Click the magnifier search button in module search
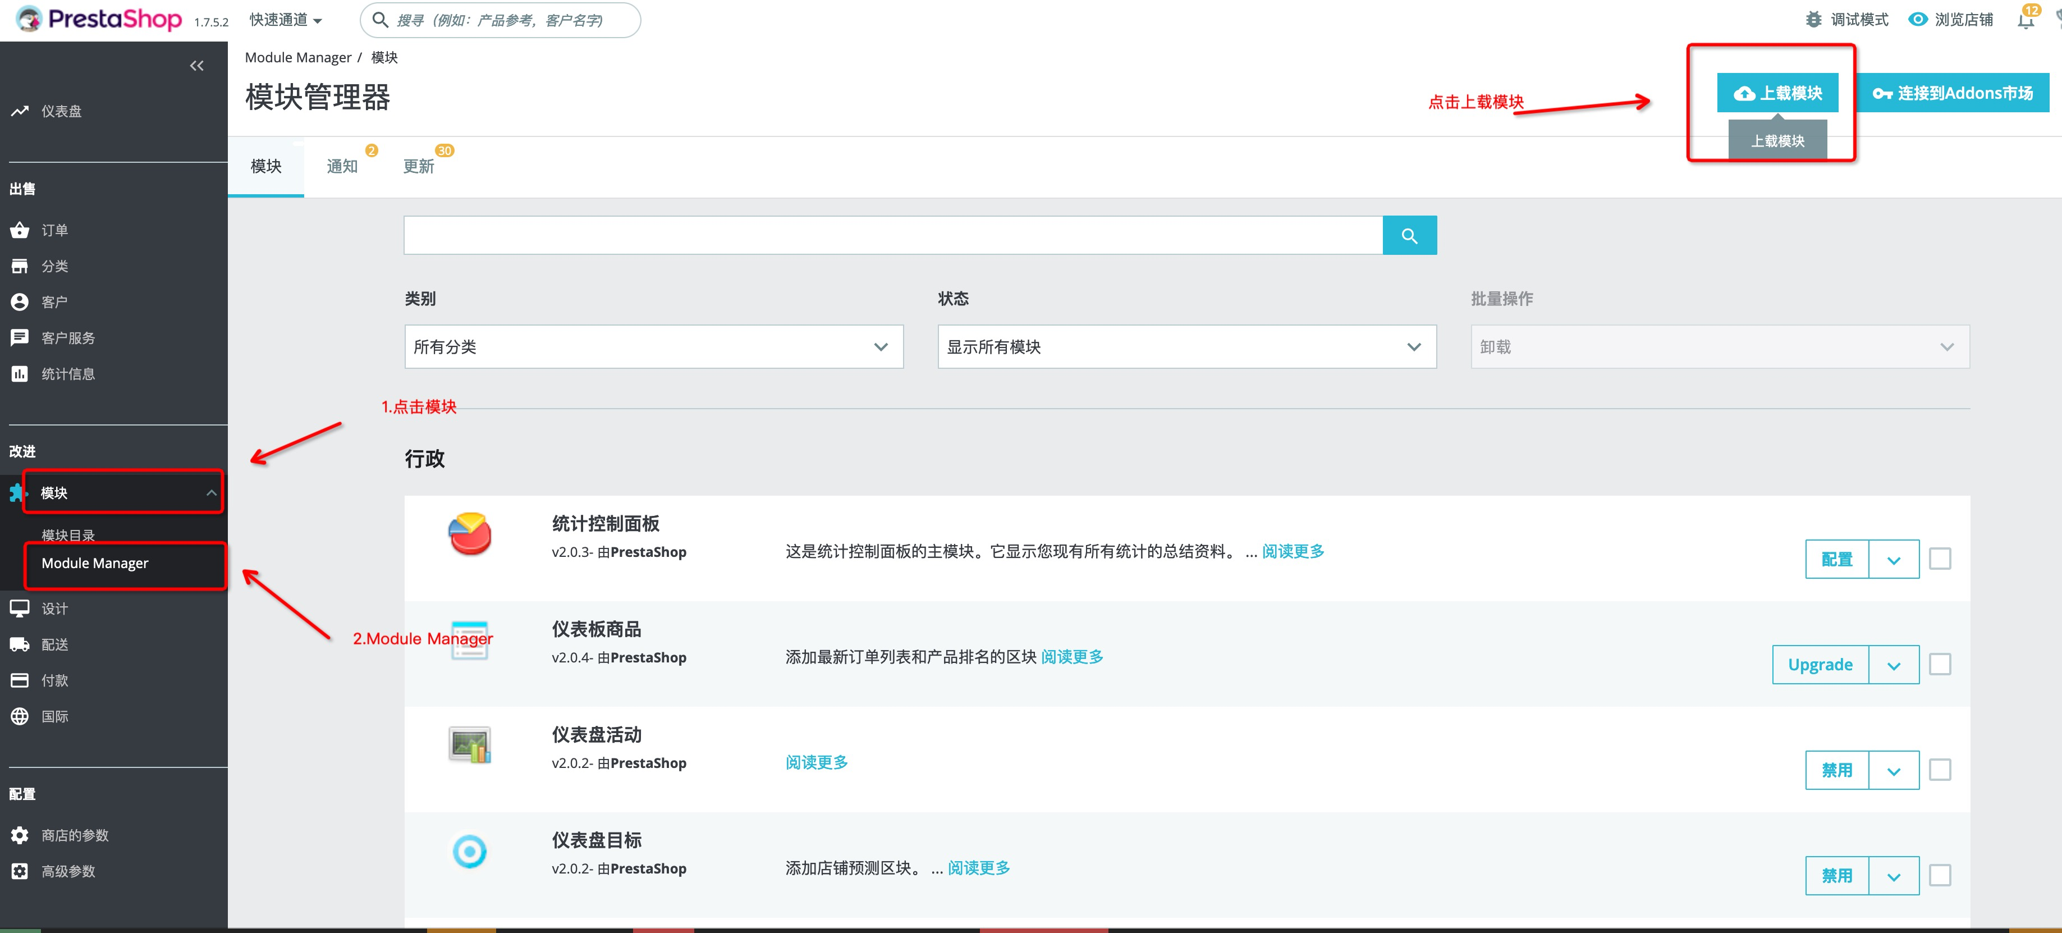 pyautogui.click(x=1409, y=235)
